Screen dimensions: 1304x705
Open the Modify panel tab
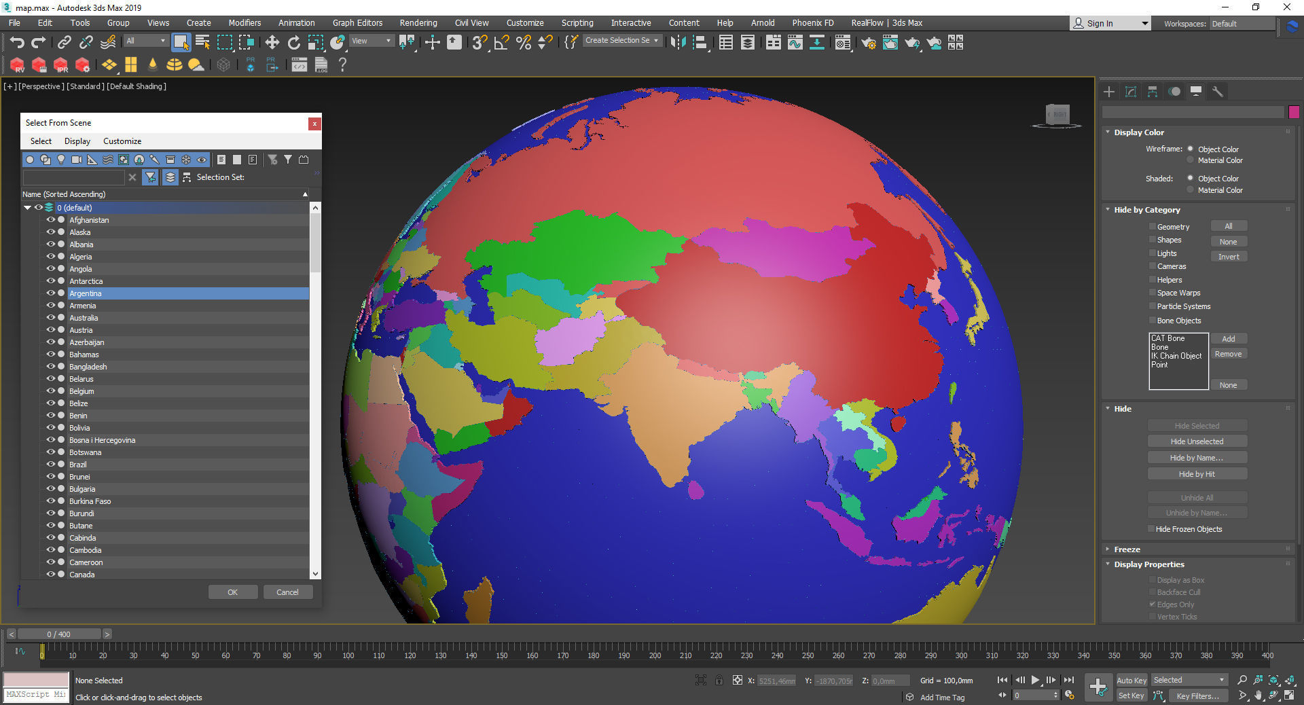click(x=1131, y=92)
